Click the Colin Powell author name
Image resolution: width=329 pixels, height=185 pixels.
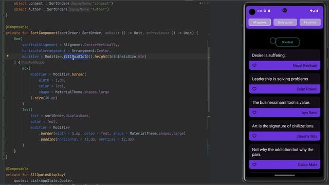pyautogui.click(x=307, y=89)
